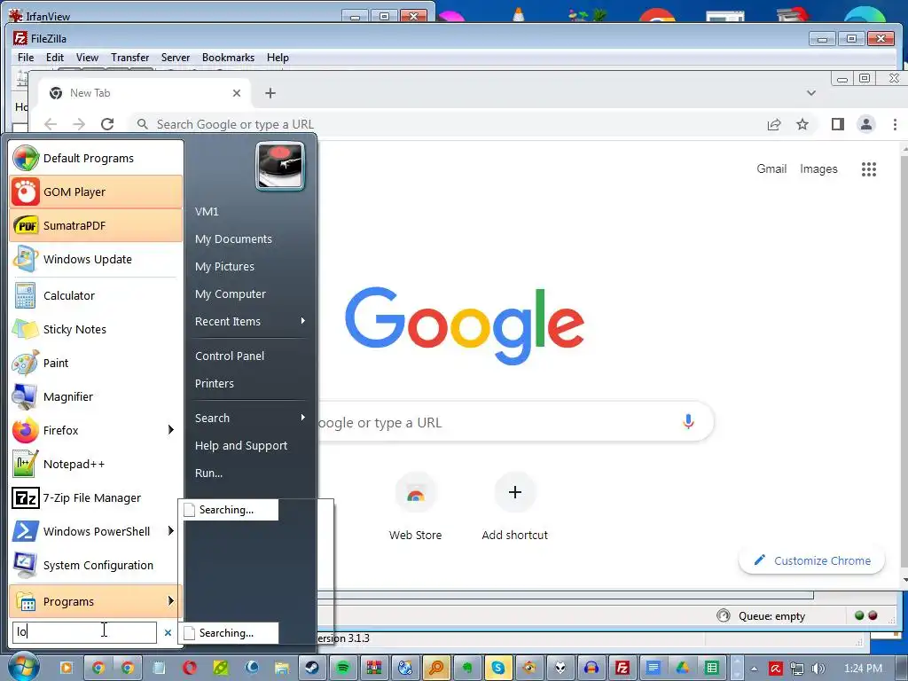Screen dimensions: 908x681
Task: Open Evernote taskbar icon
Action: pyautogui.click(x=466, y=668)
